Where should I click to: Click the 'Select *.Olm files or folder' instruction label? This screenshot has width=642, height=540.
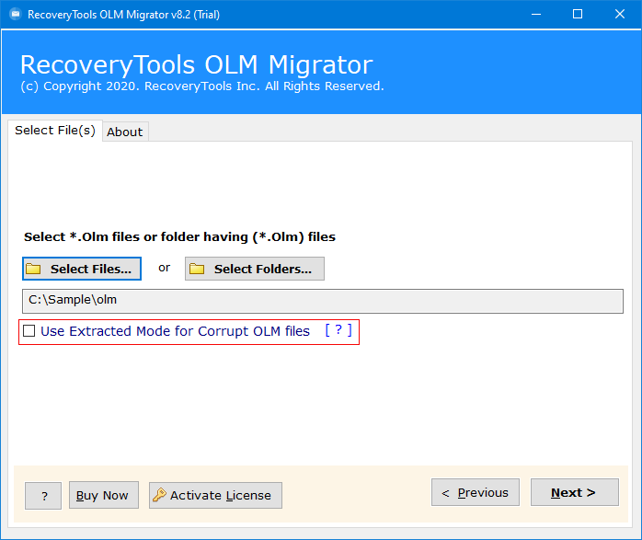[179, 236]
